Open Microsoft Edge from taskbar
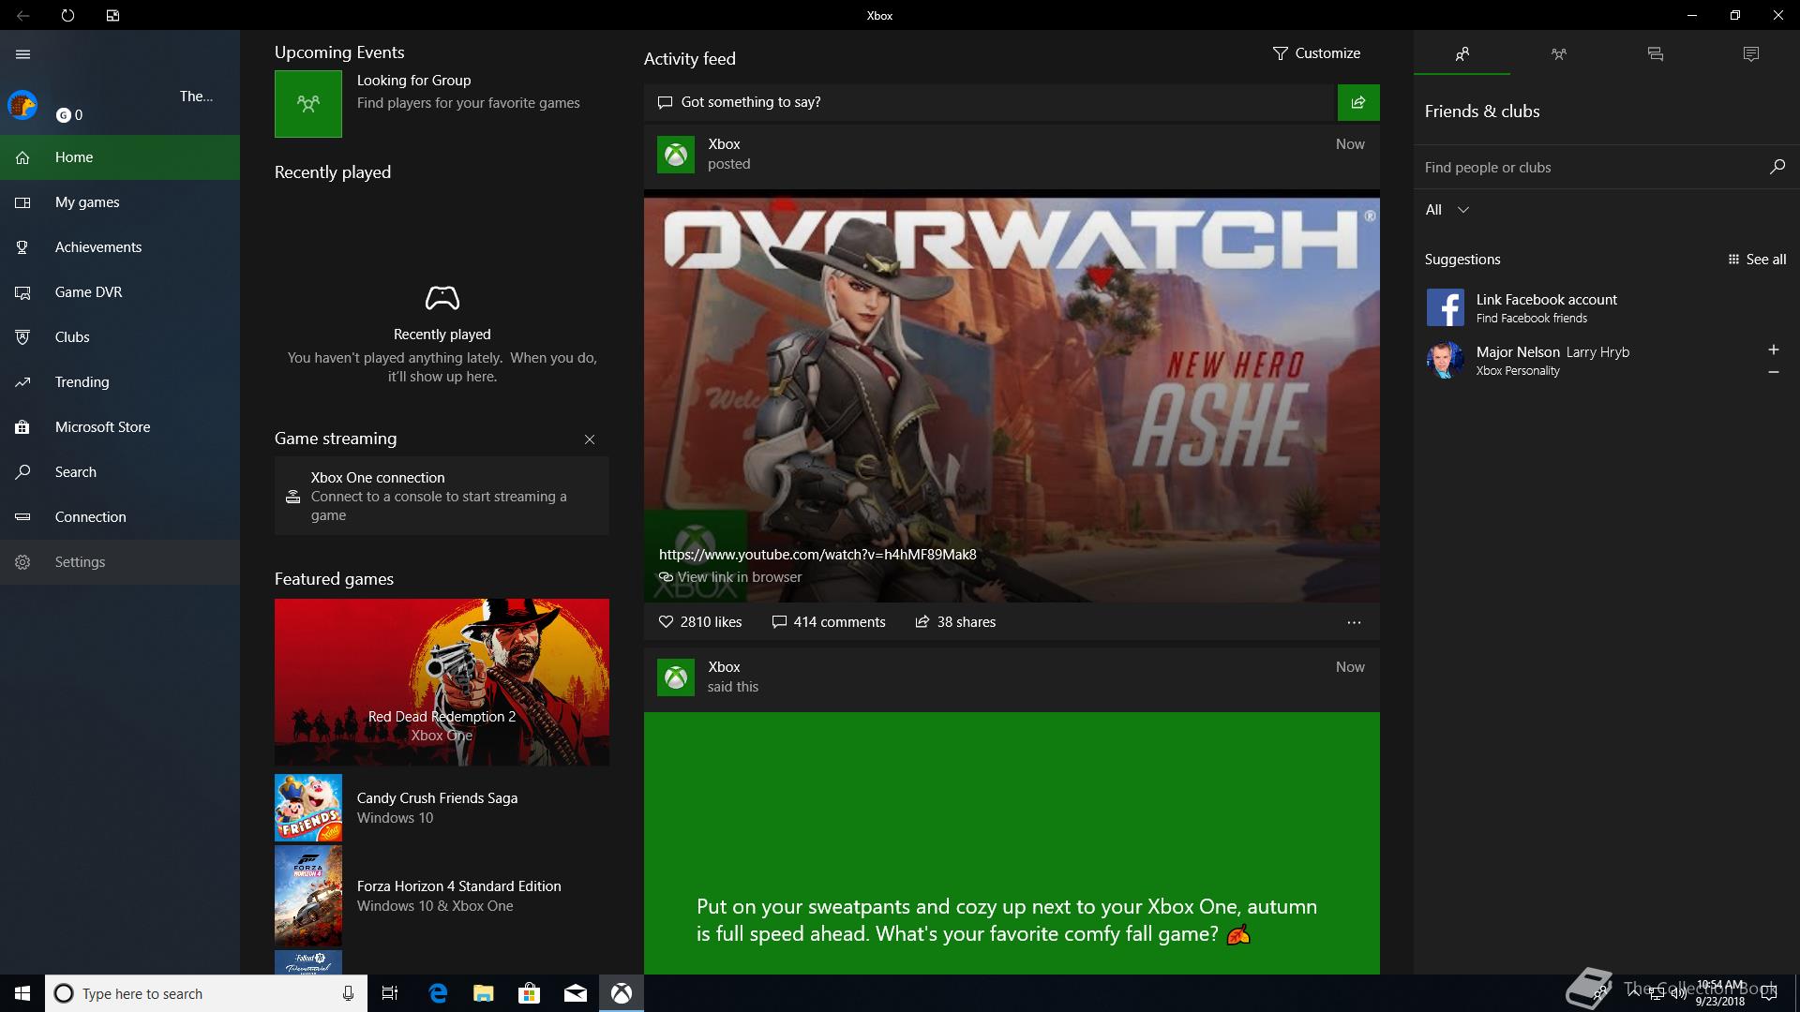This screenshot has height=1012, width=1800. coord(438,993)
